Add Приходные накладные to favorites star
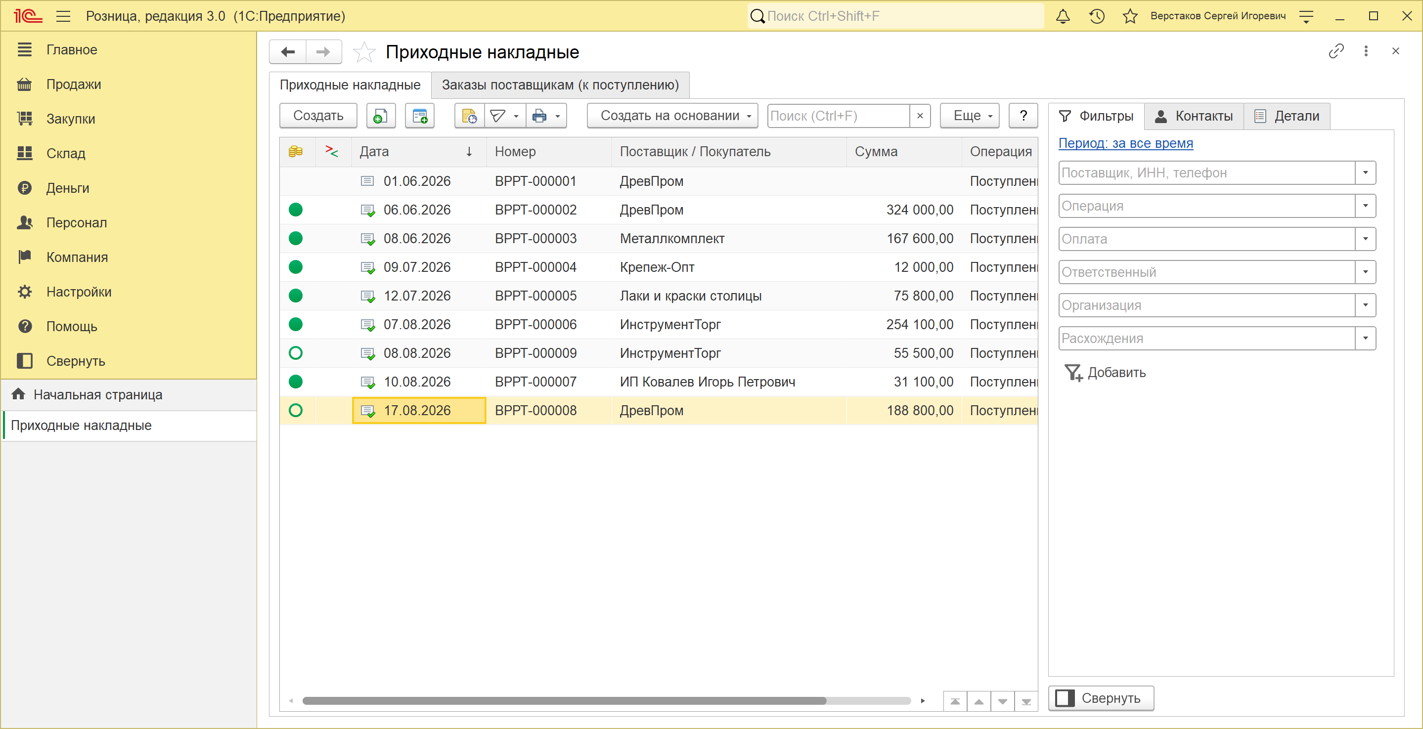This screenshot has width=1423, height=729. [x=364, y=52]
